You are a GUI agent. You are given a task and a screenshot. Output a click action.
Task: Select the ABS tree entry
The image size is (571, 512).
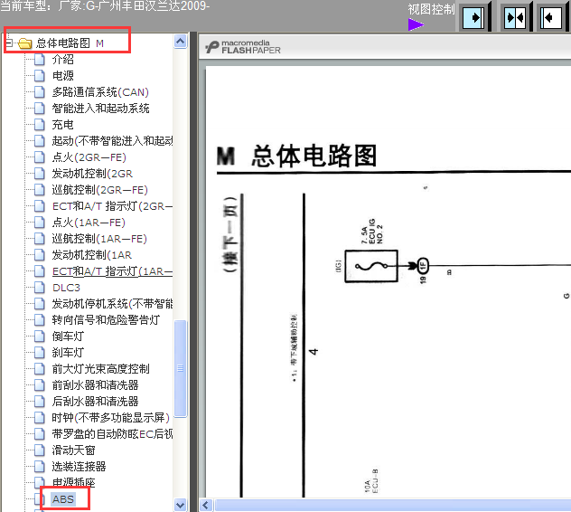point(63,498)
